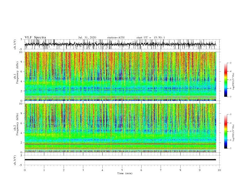The width and height of the screenshot is (247, 191).
Task: Click the "VLF Spectra" plot title
Action: pos(35,37)
